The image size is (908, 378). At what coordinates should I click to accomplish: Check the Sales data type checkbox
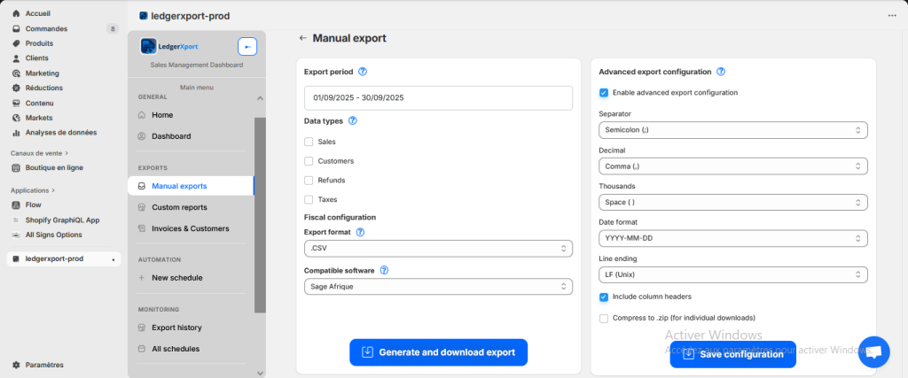pos(309,142)
